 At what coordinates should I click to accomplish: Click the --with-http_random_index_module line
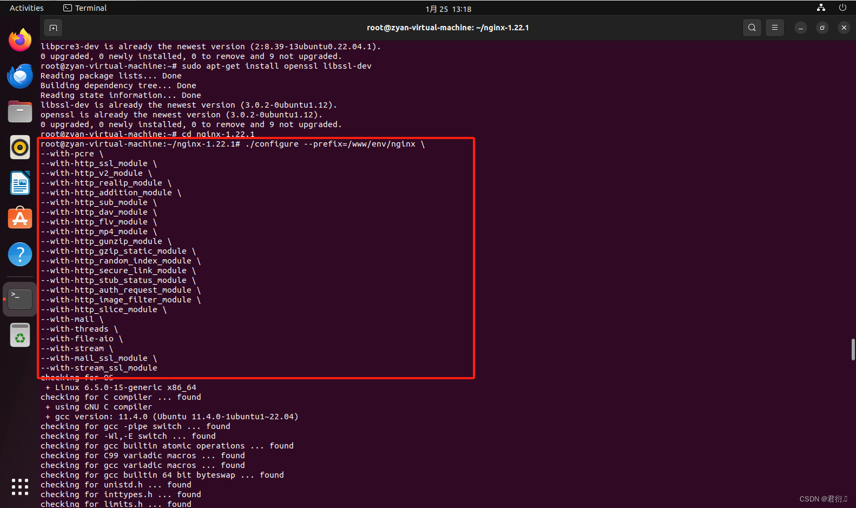121,261
